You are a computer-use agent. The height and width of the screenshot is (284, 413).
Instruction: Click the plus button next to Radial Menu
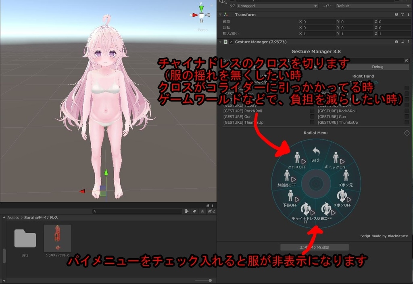tap(406, 133)
